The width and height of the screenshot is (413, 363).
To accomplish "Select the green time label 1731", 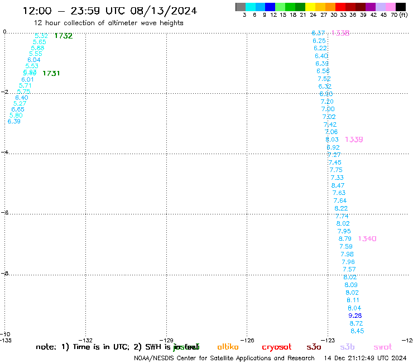I will [x=51, y=73].
